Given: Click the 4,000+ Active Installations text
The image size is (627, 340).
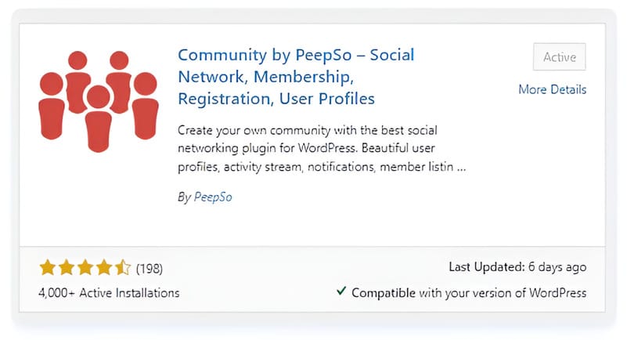Looking at the screenshot, I should [109, 293].
